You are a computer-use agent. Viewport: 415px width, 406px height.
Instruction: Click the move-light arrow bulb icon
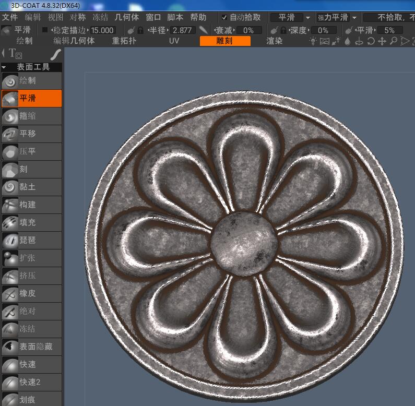tap(336, 41)
